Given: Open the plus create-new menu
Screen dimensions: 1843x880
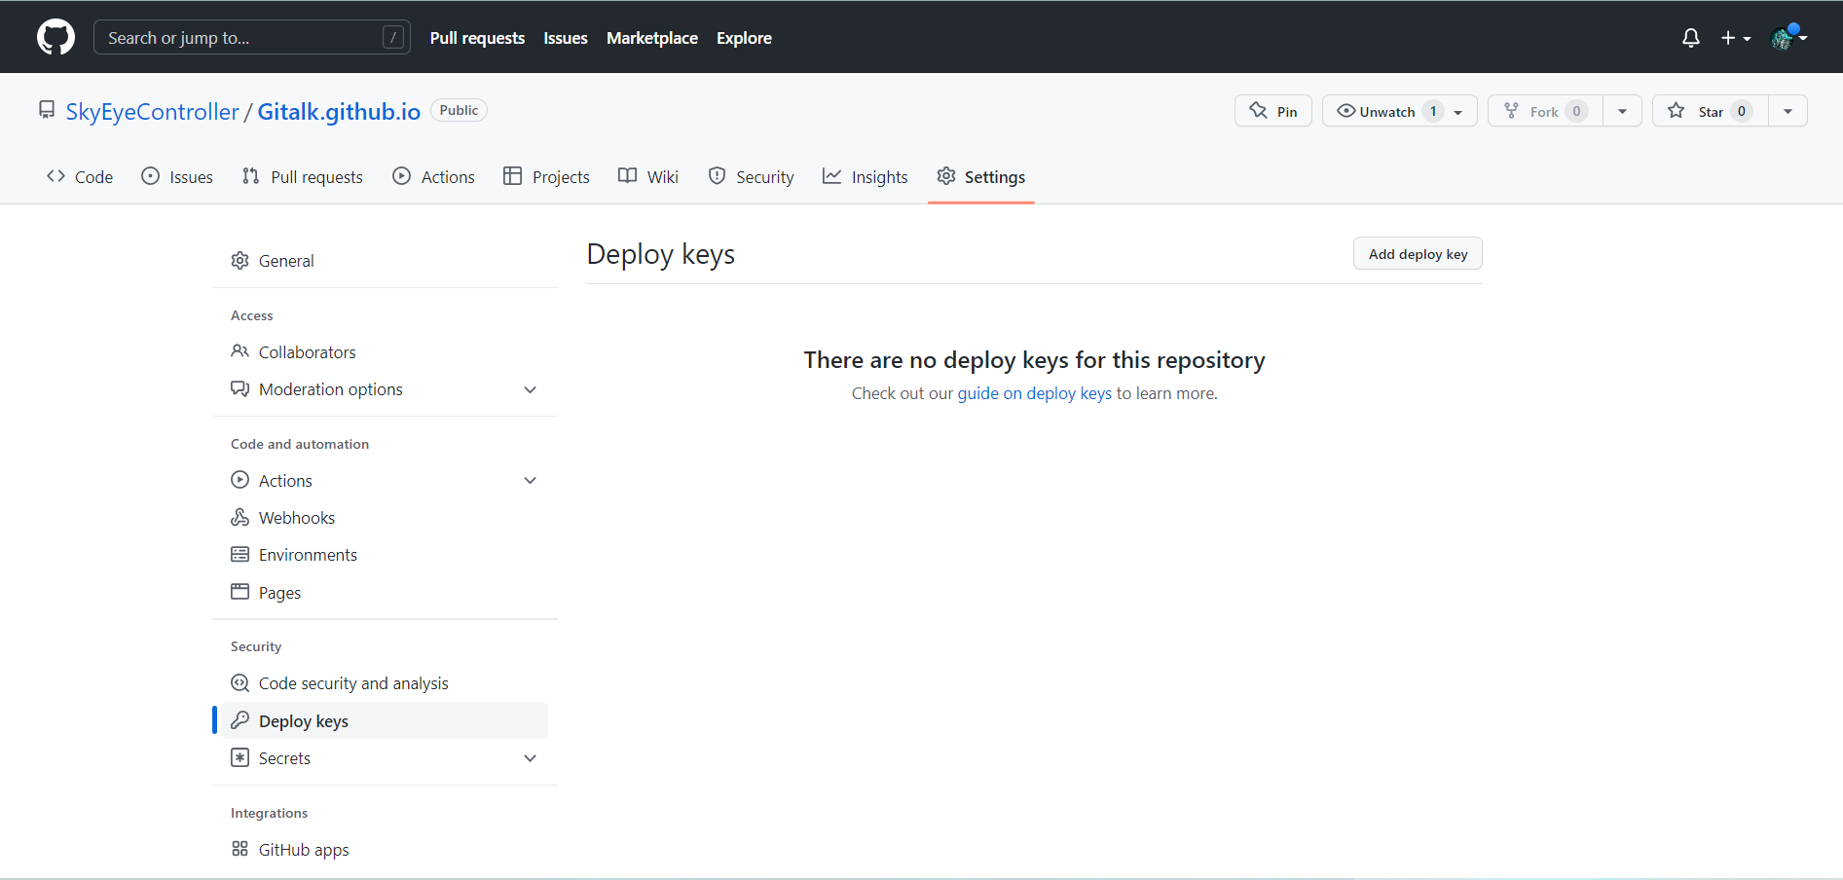Looking at the screenshot, I should [1736, 38].
